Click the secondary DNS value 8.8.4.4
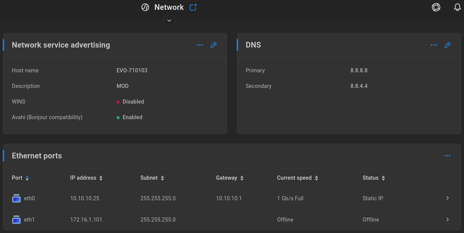 coord(359,86)
